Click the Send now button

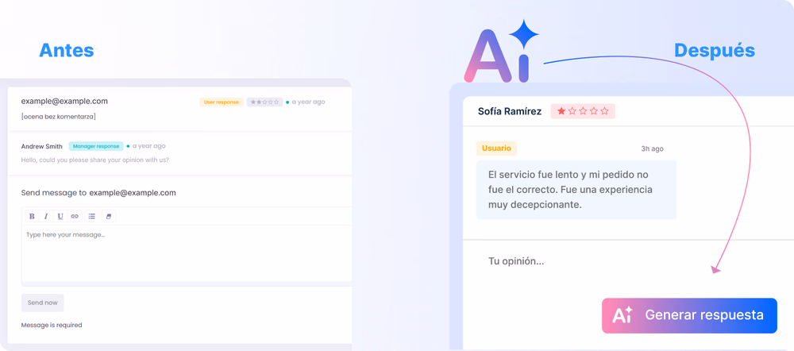click(x=43, y=303)
